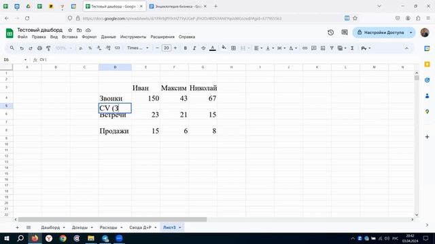Switch to the Доходы sheet tab
The height and width of the screenshot is (244, 435).
tap(80, 228)
